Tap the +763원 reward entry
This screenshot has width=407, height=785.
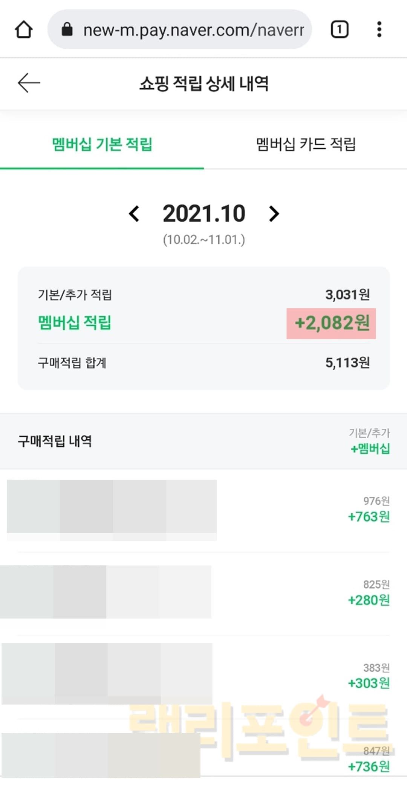coord(369,517)
